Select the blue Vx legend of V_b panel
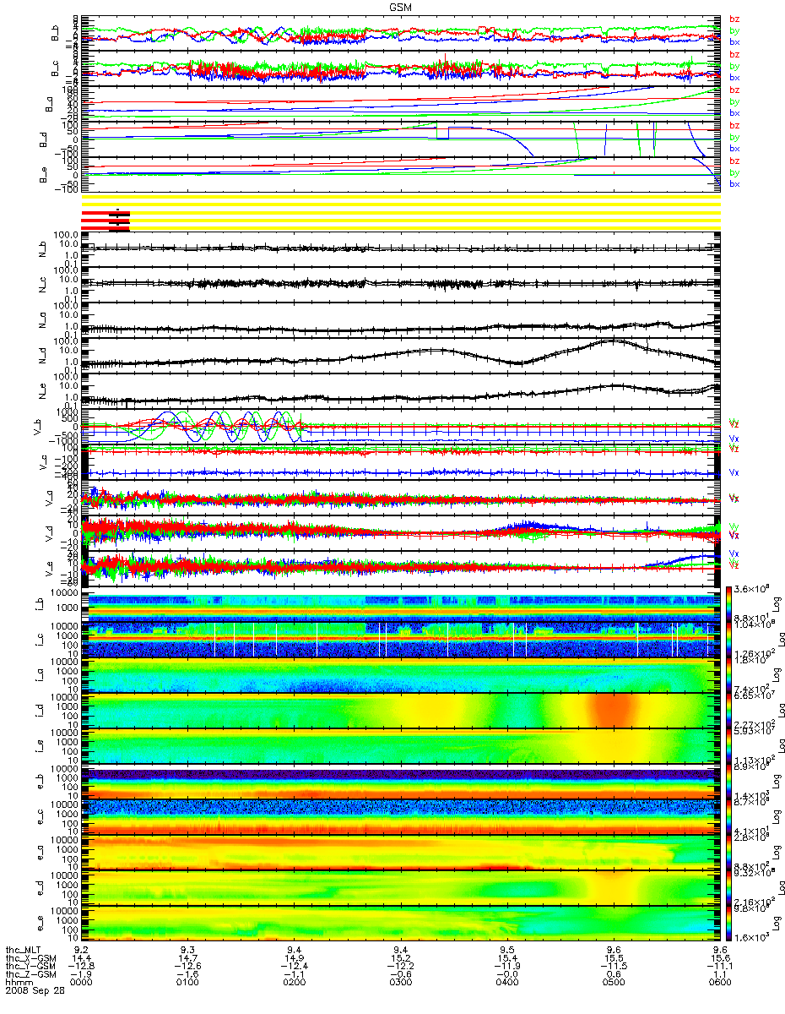 tap(734, 438)
